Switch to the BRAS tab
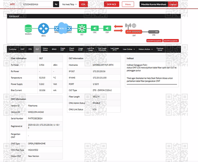This screenshot has width=198, height=162. click(54, 49)
